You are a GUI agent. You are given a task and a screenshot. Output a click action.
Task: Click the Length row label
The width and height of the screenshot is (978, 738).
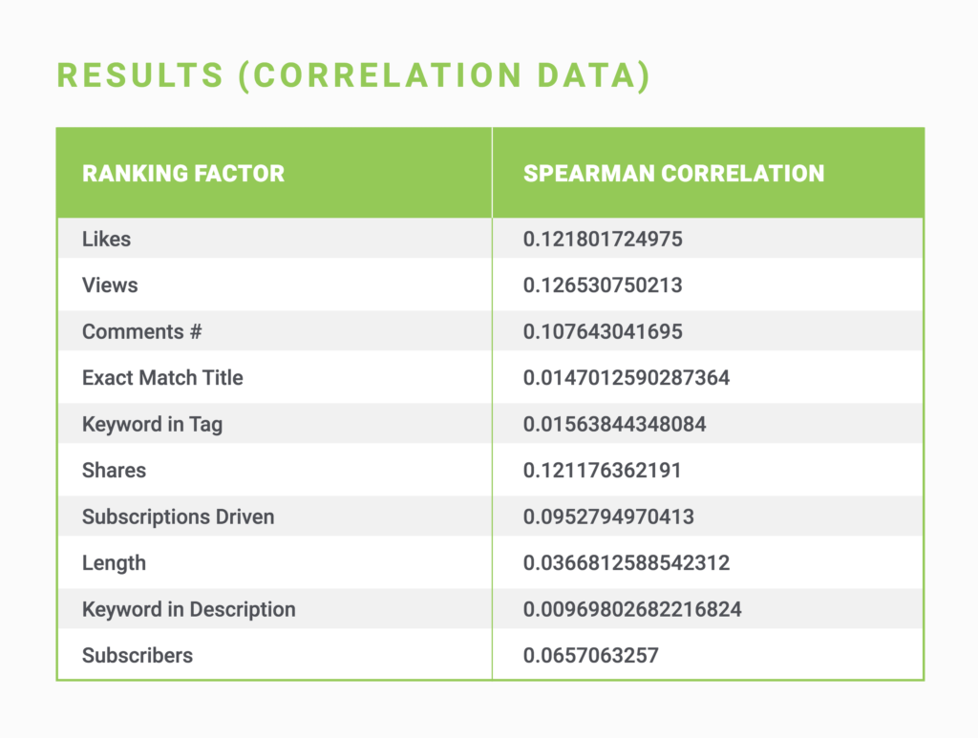point(114,563)
